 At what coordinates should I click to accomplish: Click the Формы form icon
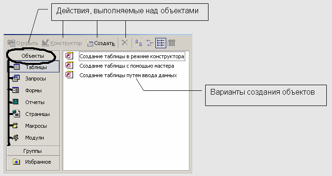[x=16, y=90]
